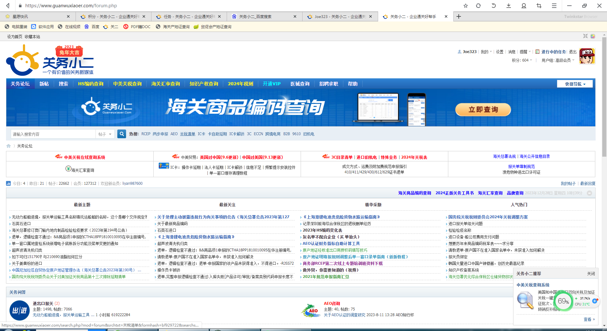Viewport: 607px width, 331px height.
Task: Click the Joe323 user avatar image
Action: point(587,56)
